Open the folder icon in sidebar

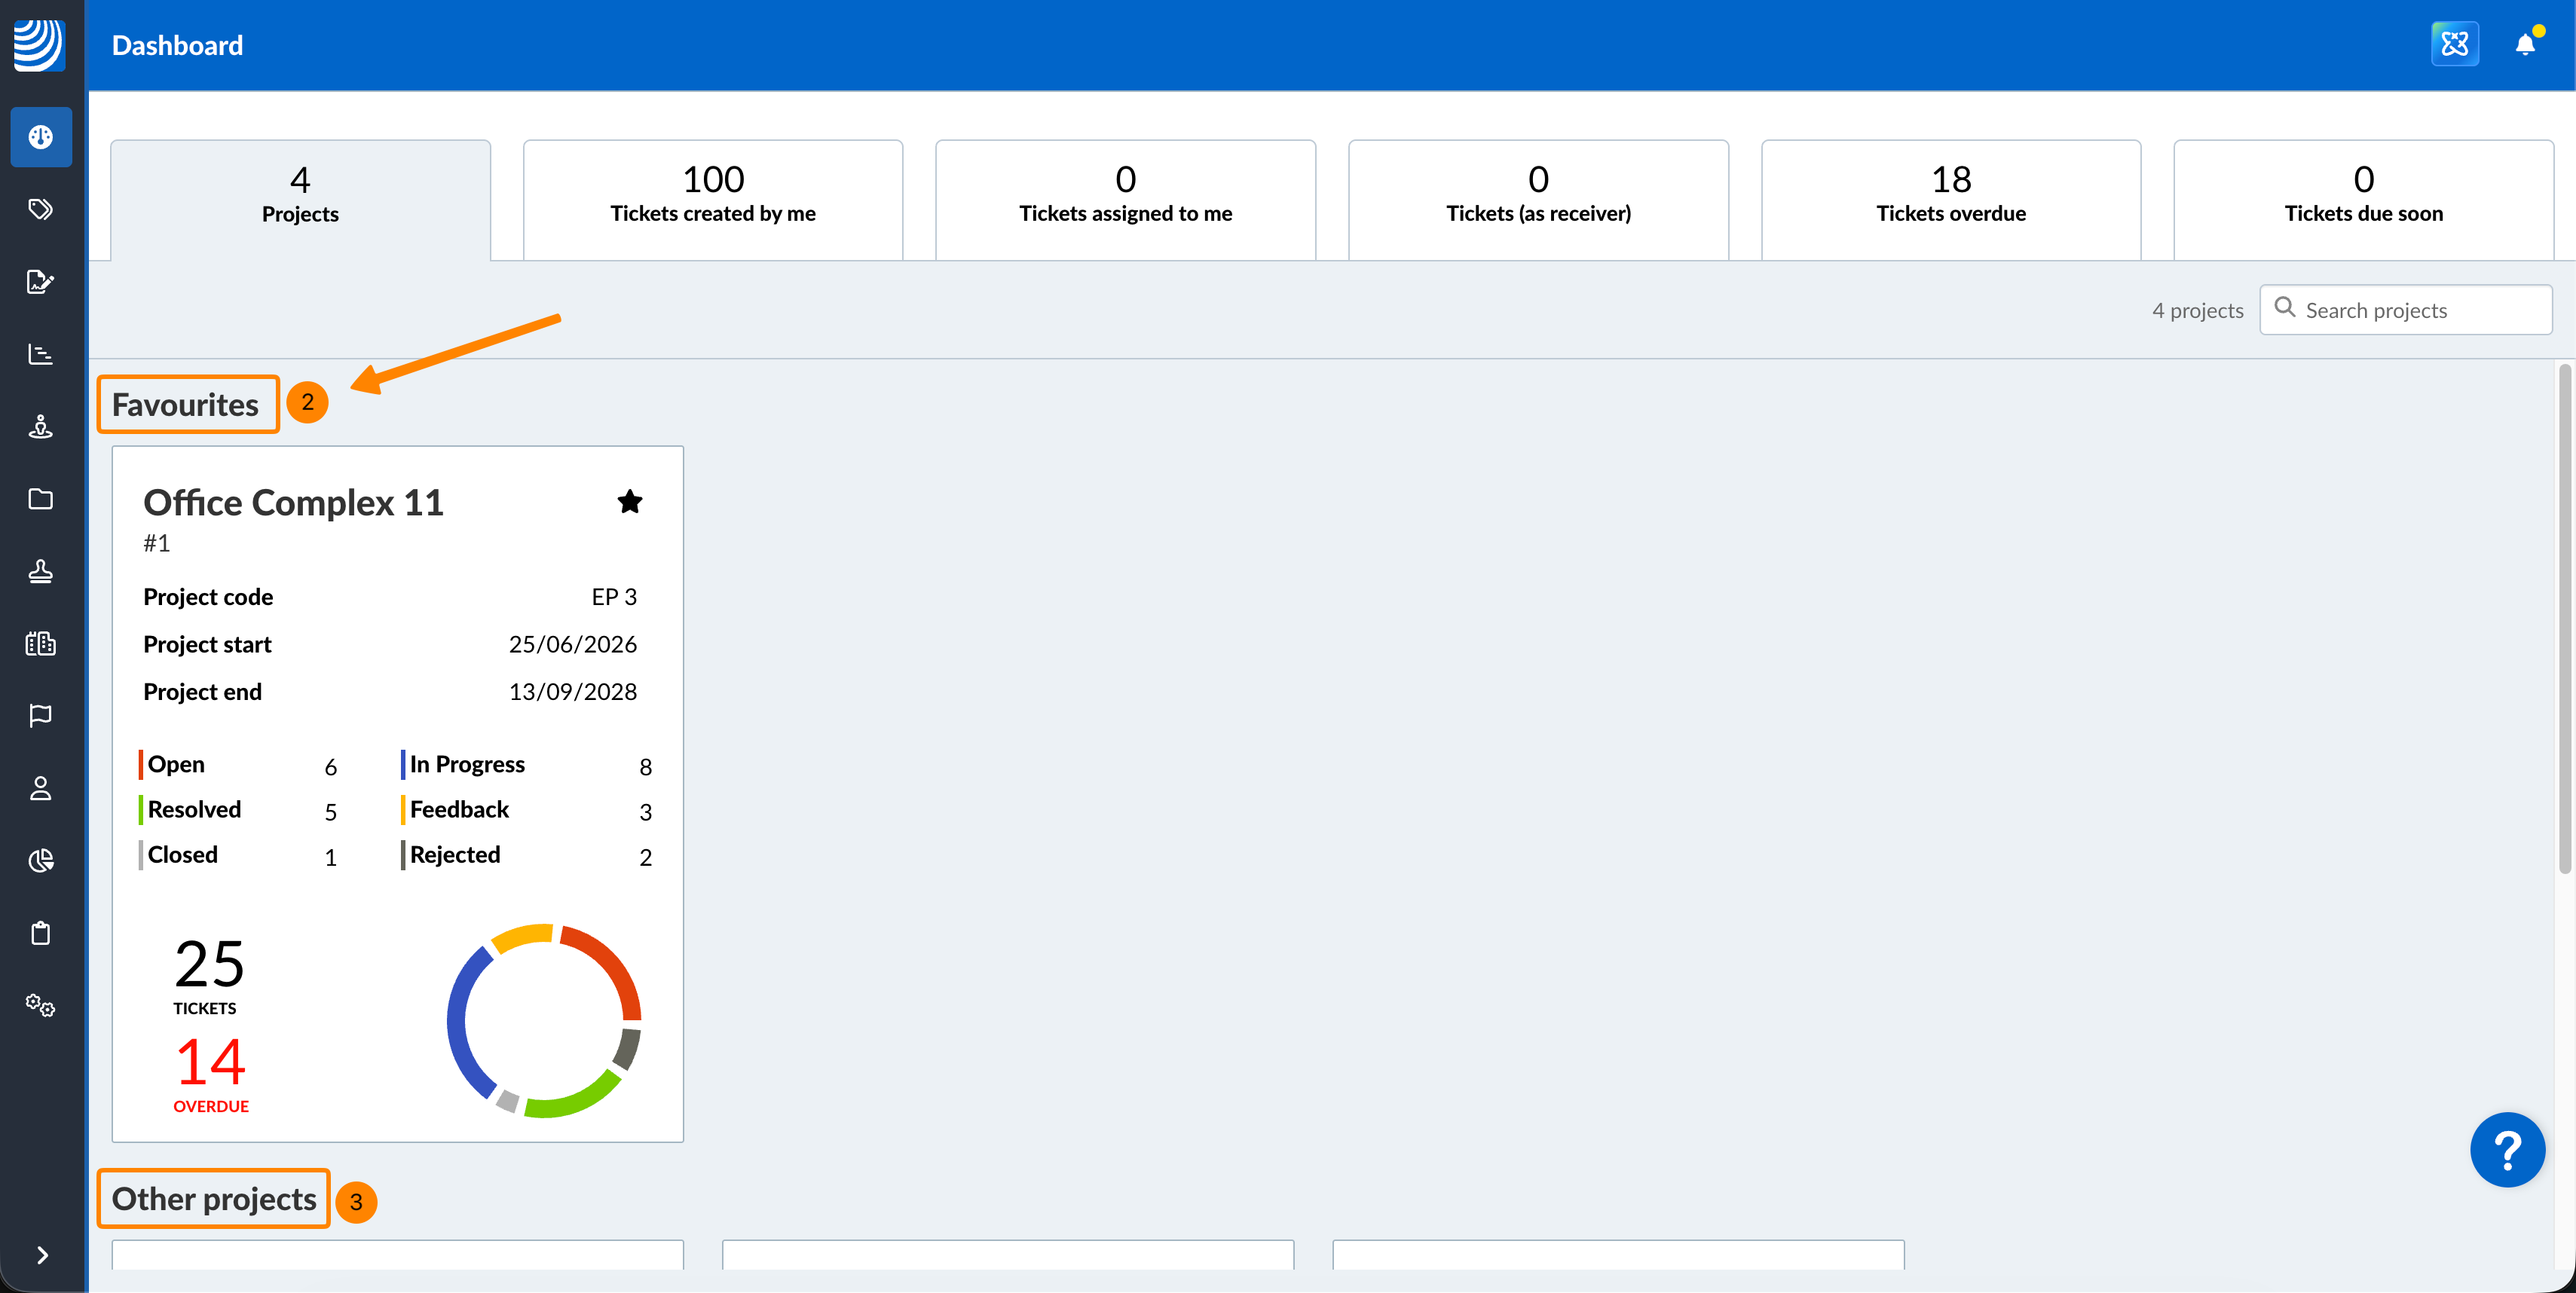40,499
